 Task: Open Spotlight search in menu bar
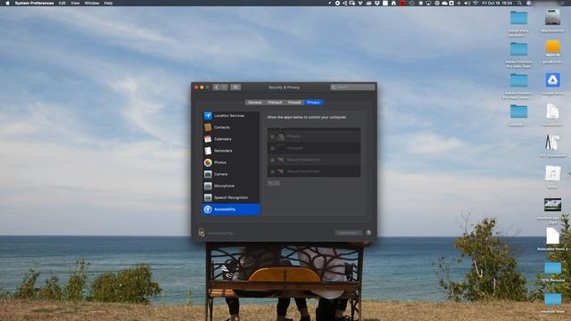tap(519, 3)
